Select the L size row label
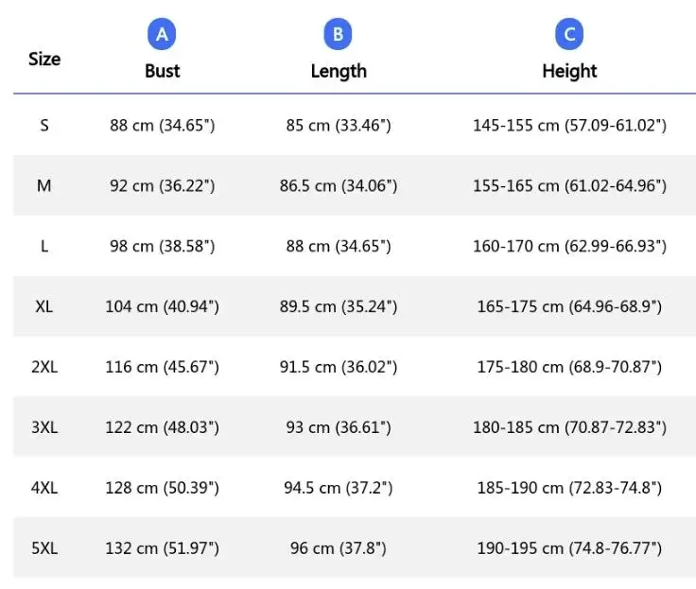Image resolution: width=696 pixels, height=589 pixels. pos(44,246)
